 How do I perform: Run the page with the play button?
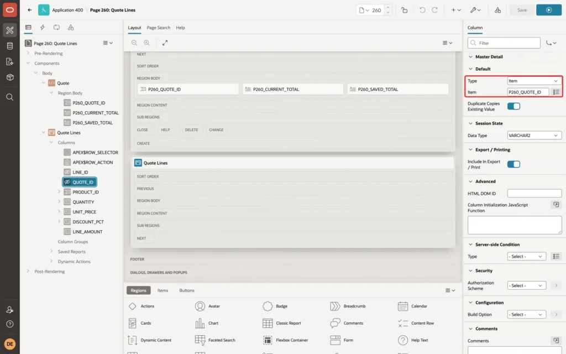549,10
